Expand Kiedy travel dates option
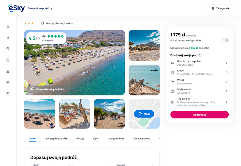Viewport: 241px width, 166px height. pyautogui.click(x=199, y=72)
